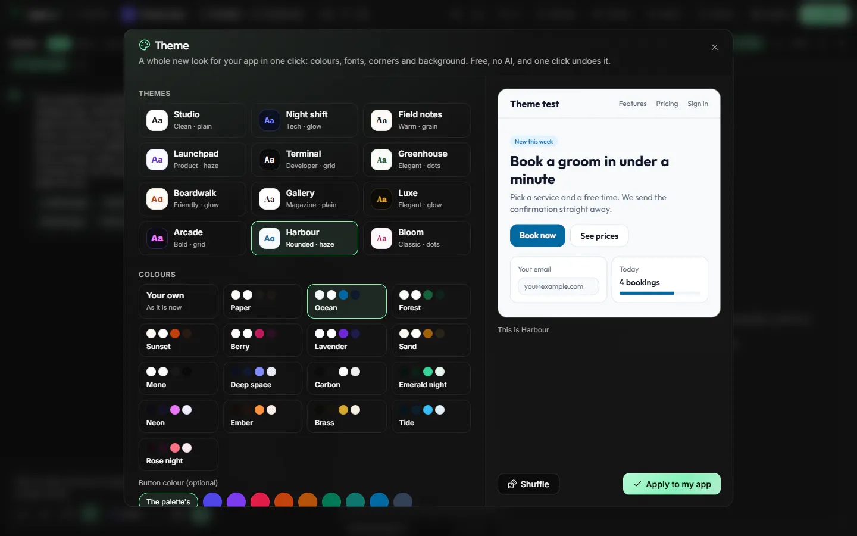The height and width of the screenshot is (536, 857).
Task: Pick the Luxe elegant glow theme
Action: point(417,199)
